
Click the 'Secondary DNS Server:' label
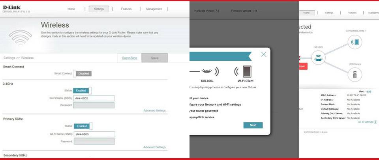pyautogui.click(x=333, y=118)
